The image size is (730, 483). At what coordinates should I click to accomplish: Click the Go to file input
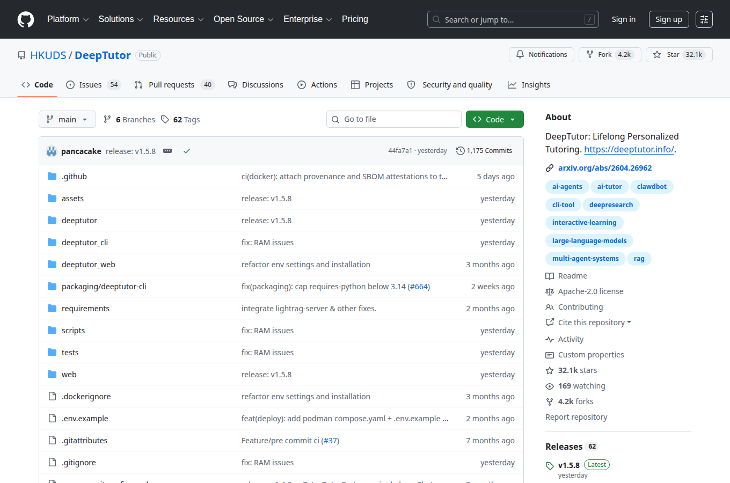point(394,119)
